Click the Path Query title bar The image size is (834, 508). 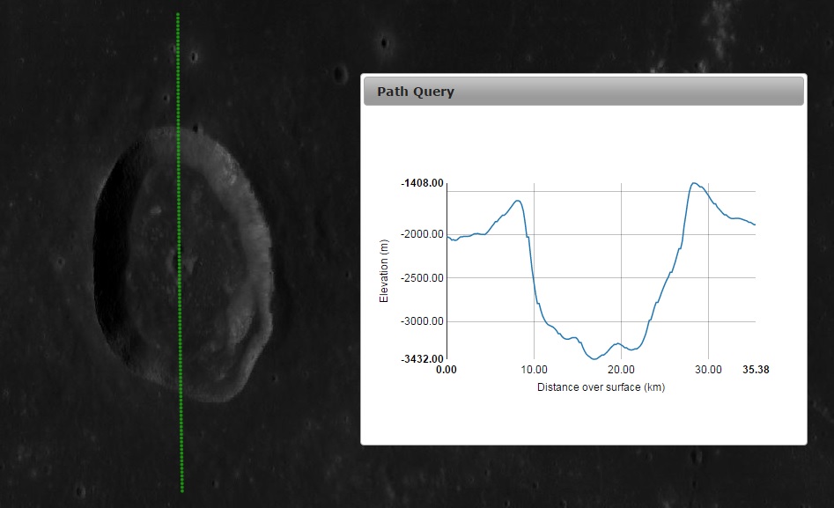584,91
